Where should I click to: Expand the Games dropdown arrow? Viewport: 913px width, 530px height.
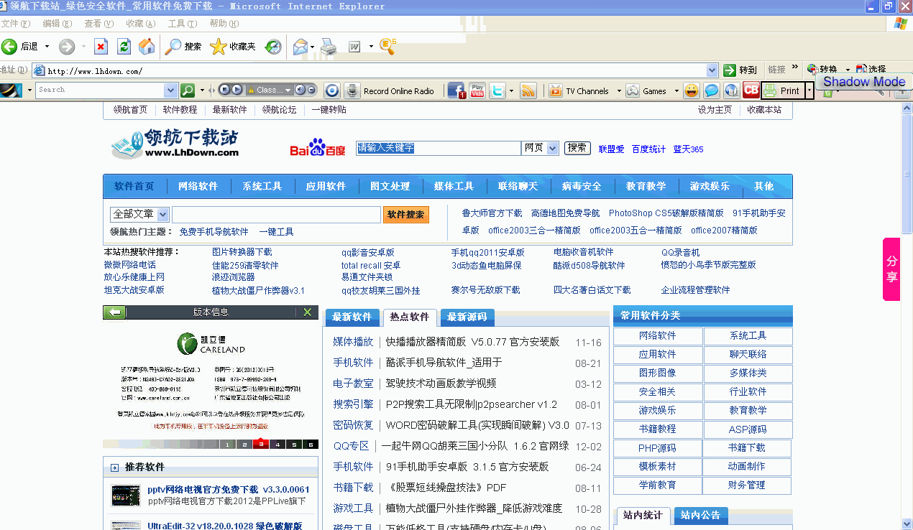[x=676, y=90]
